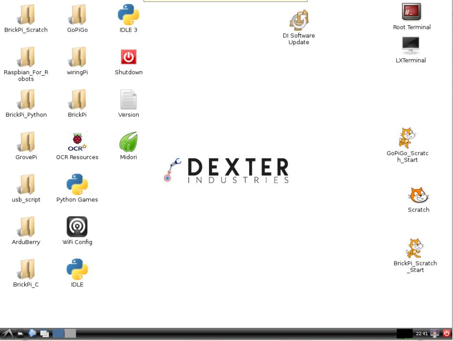Click the CPU usage monitor in taskbar
The width and height of the screenshot is (453, 341).
[404, 334]
